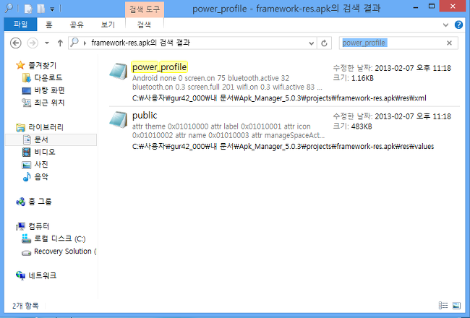Click the 홈 그룹 icon

(x=20, y=202)
